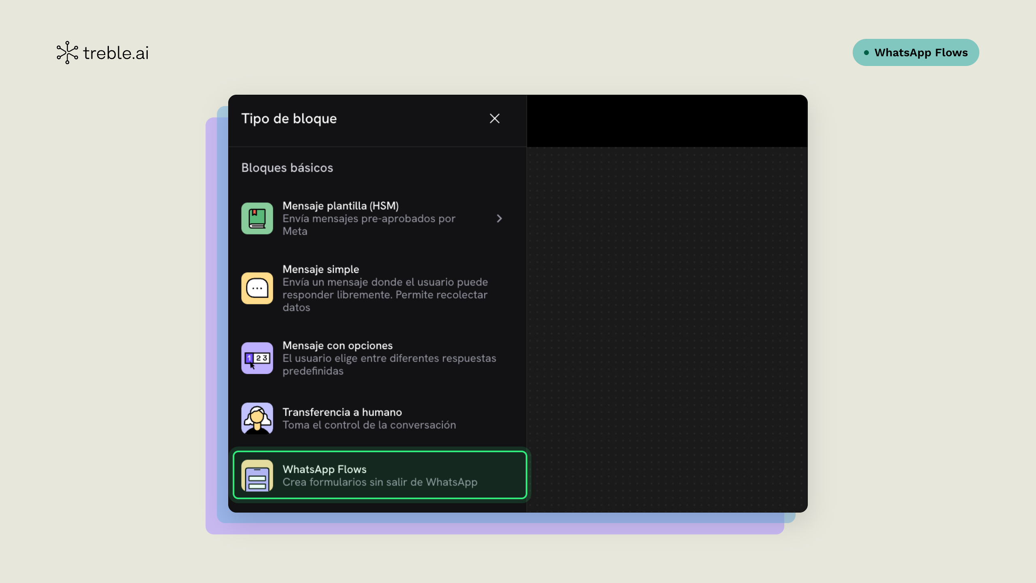Choose the WhatsApp Flows block title
Screen dimensions: 1036x583
point(324,469)
